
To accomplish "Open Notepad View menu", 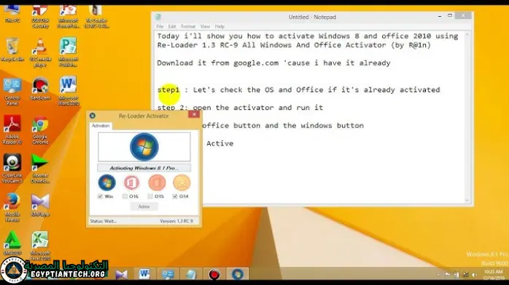I will coord(205,26).
